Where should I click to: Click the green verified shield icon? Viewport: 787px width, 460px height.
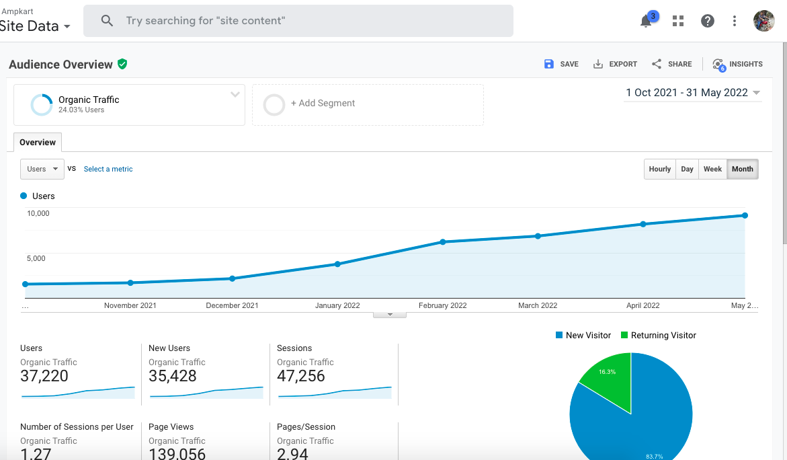122,64
